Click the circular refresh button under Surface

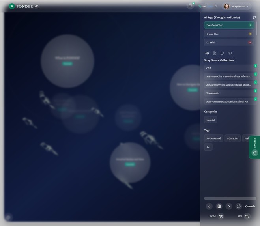(x=255, y=153)
